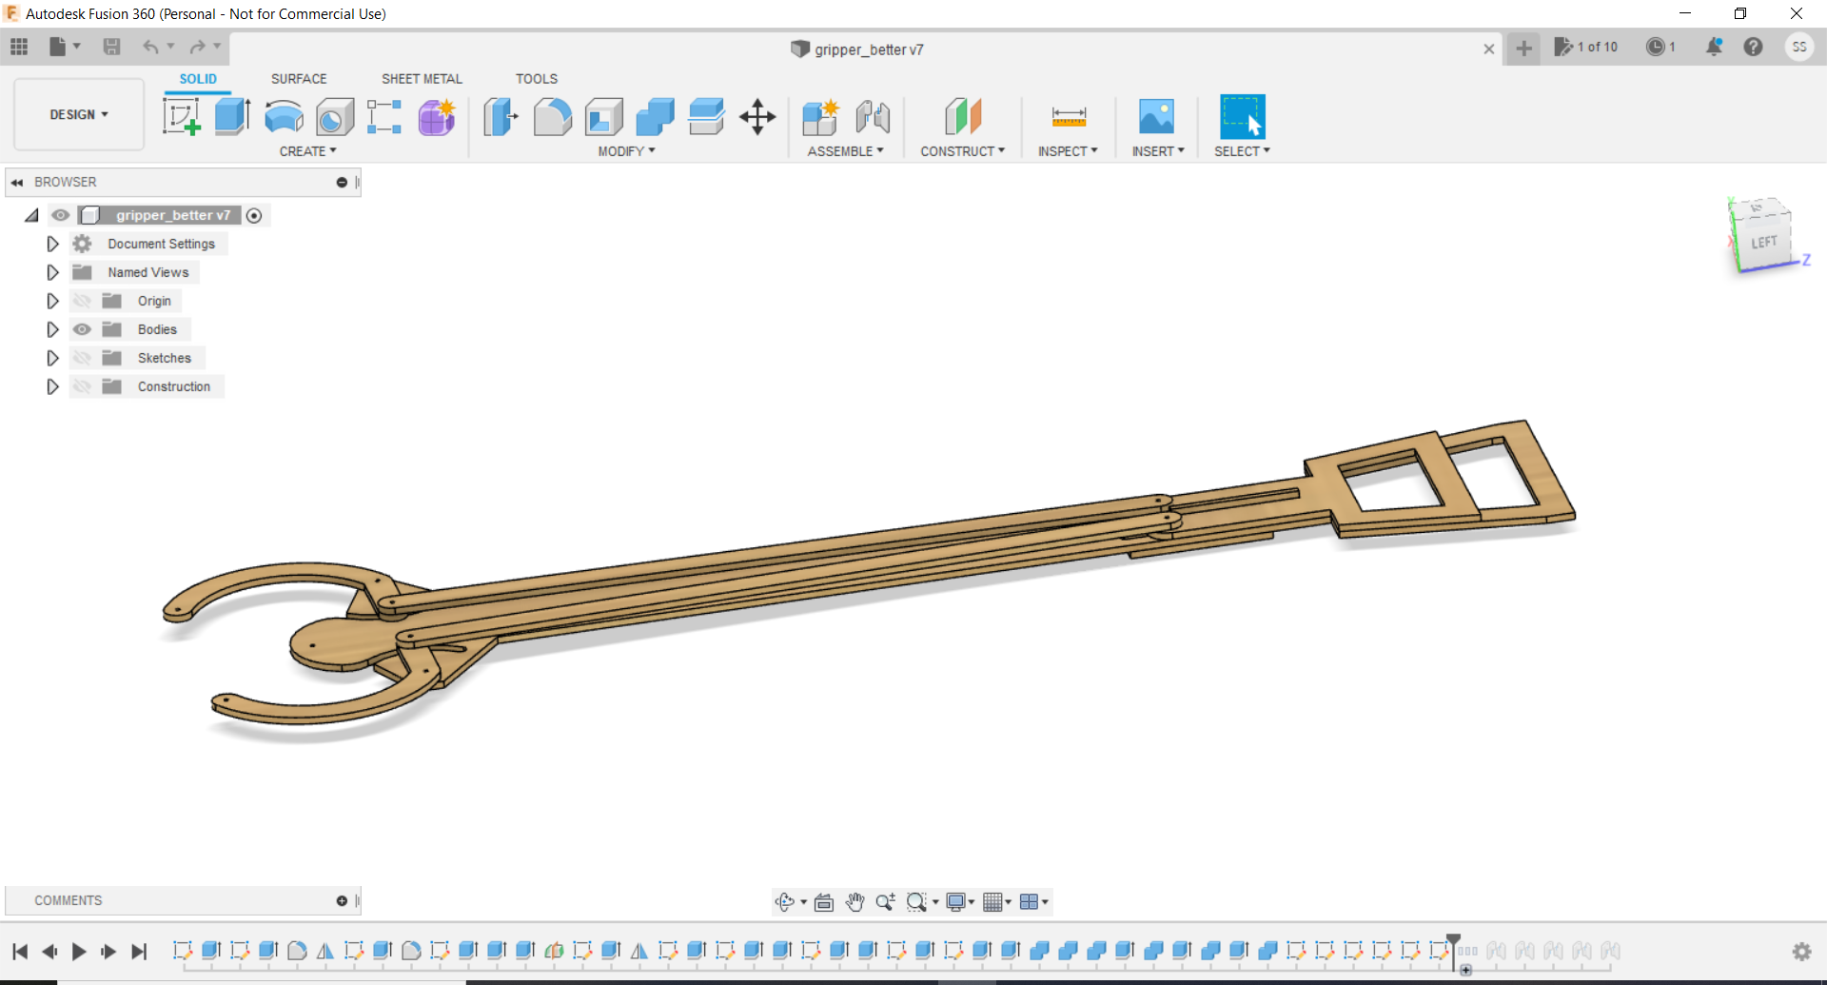Expand the Named Views node
Screen dimensions: 1827x985
(52, 272)
